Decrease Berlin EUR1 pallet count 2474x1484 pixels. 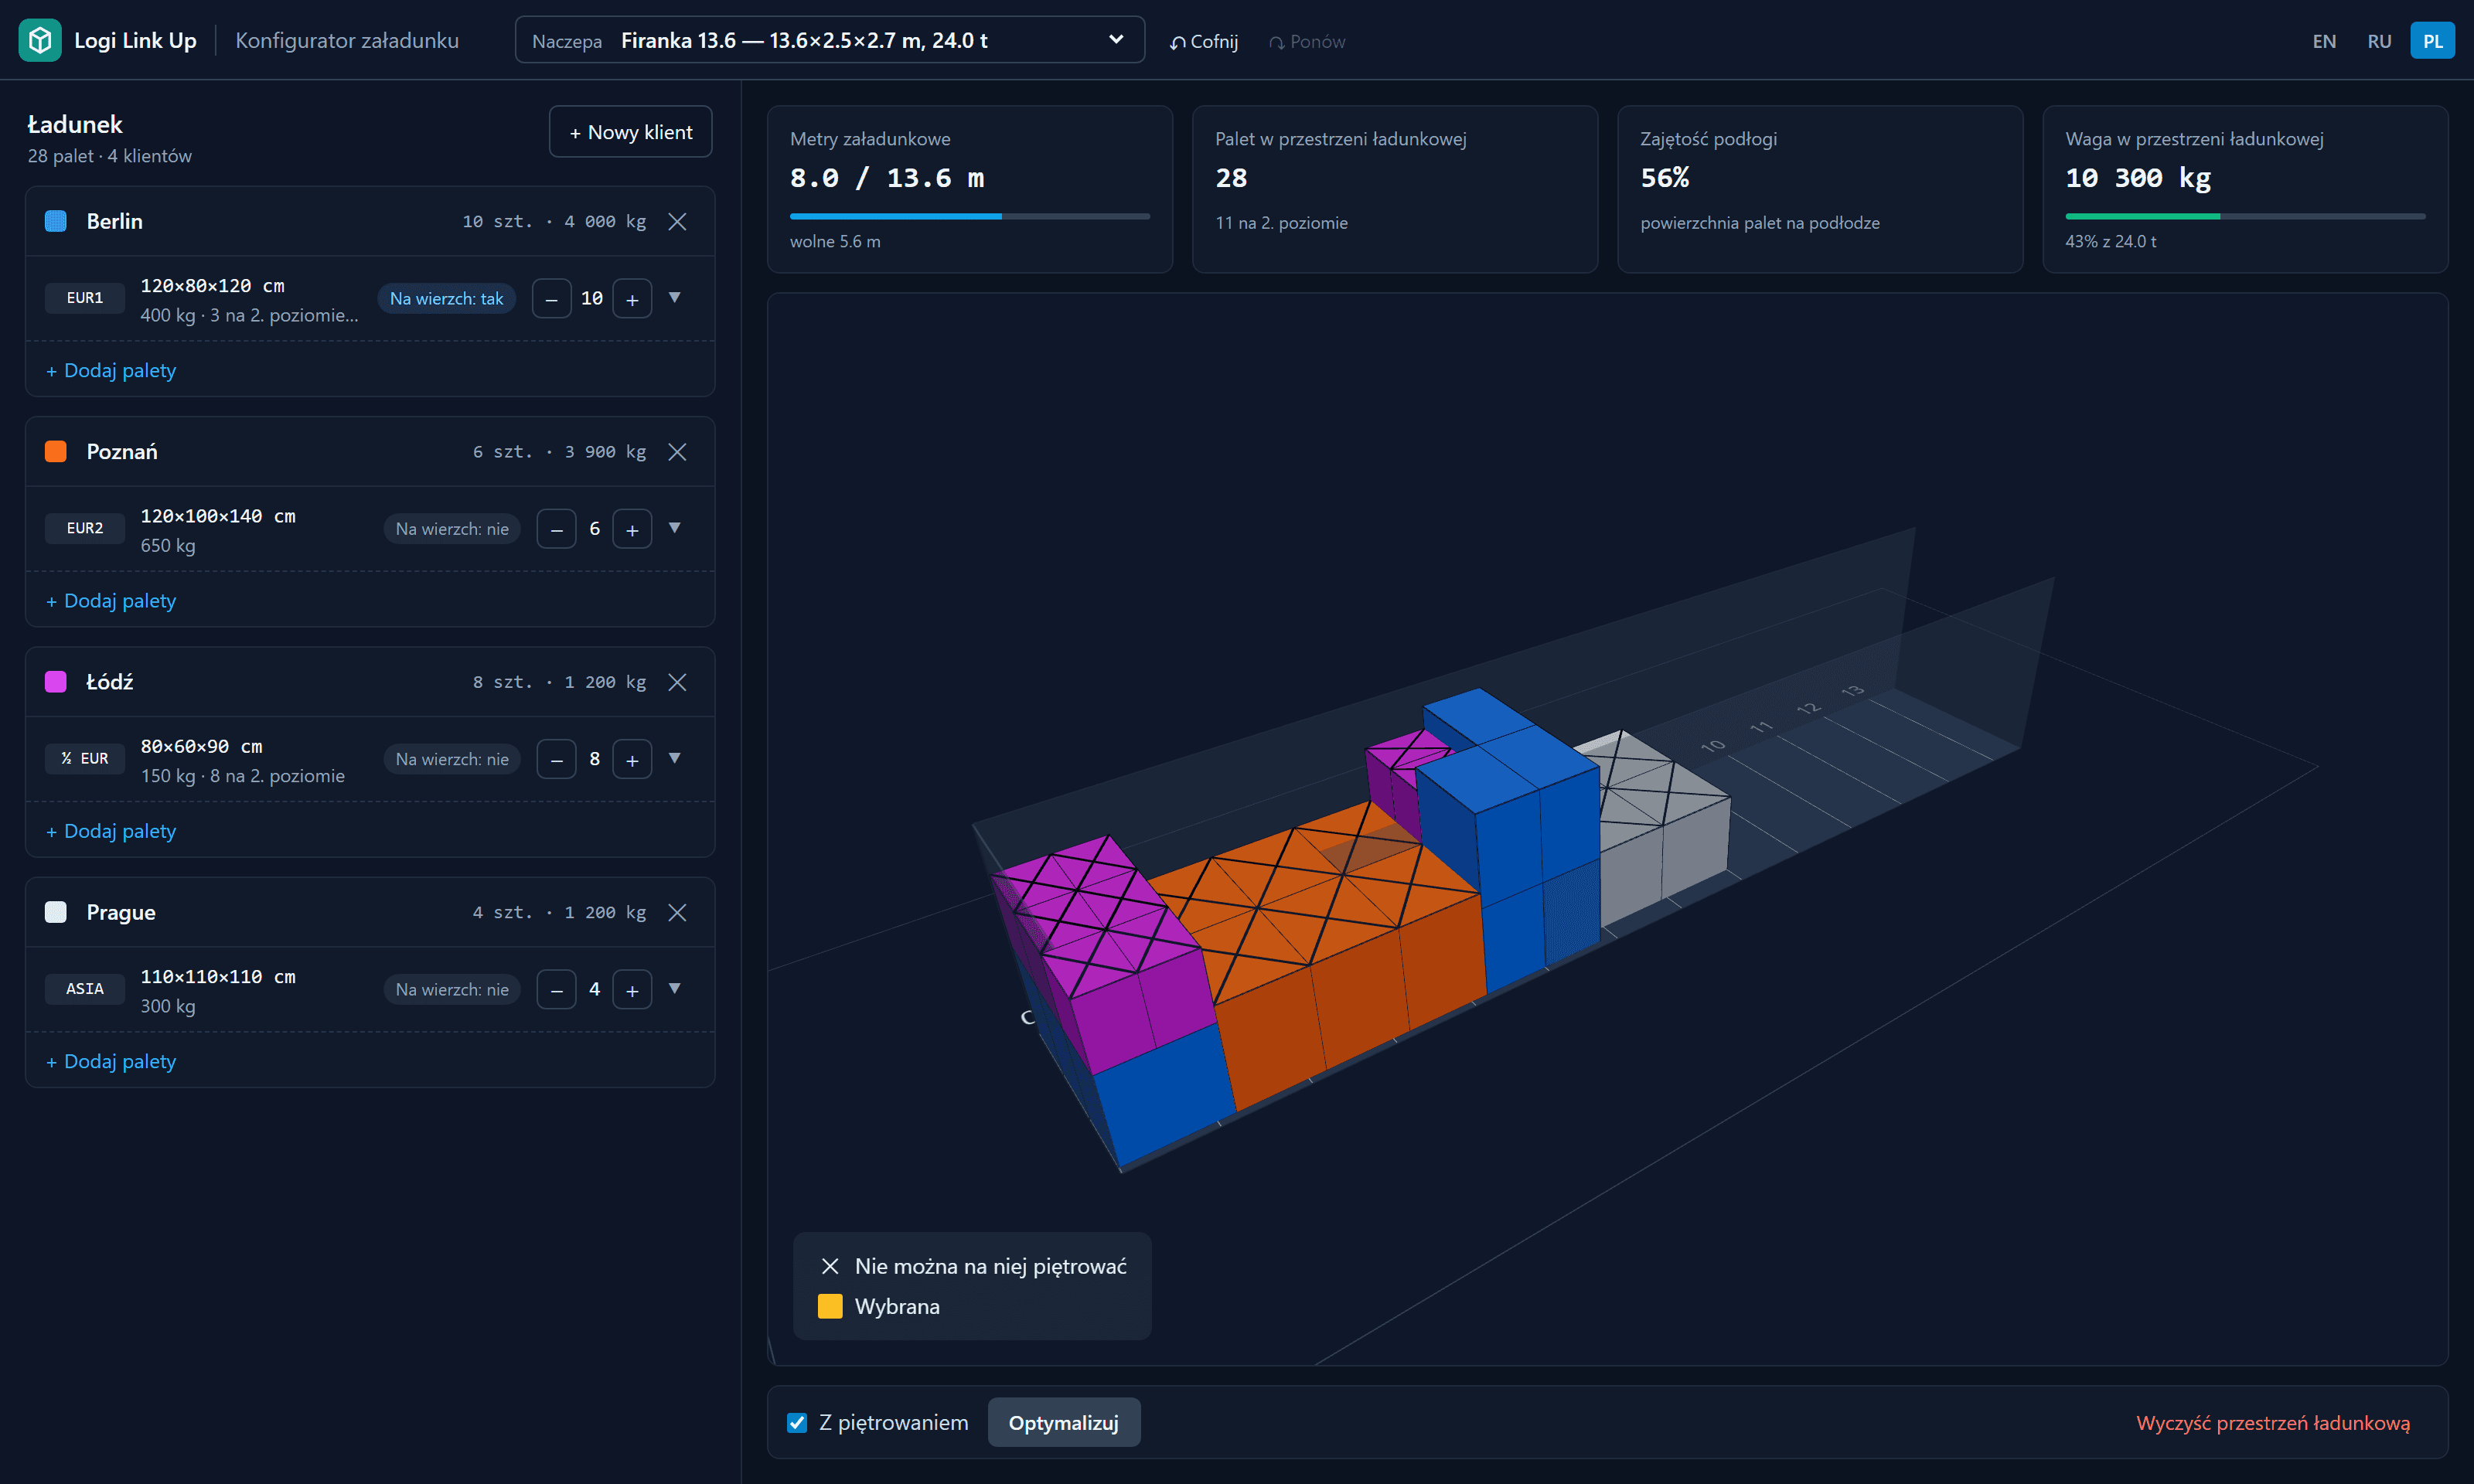[x=551, y=298]
